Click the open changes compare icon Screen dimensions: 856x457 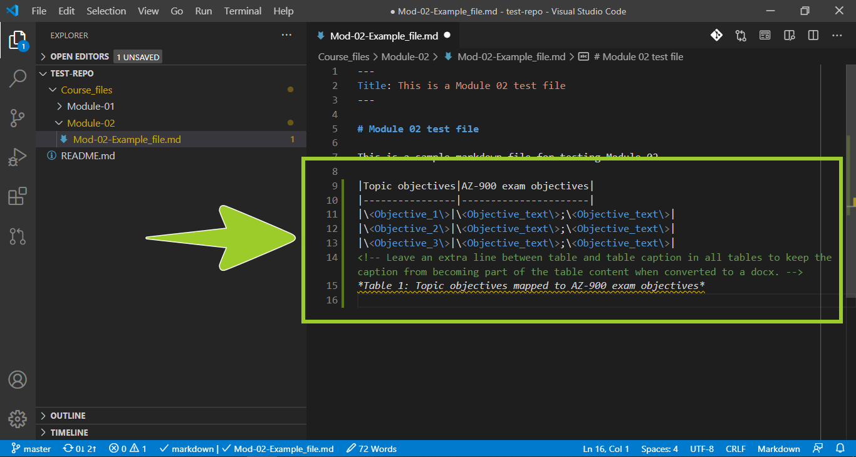click(x=741, y=36)
